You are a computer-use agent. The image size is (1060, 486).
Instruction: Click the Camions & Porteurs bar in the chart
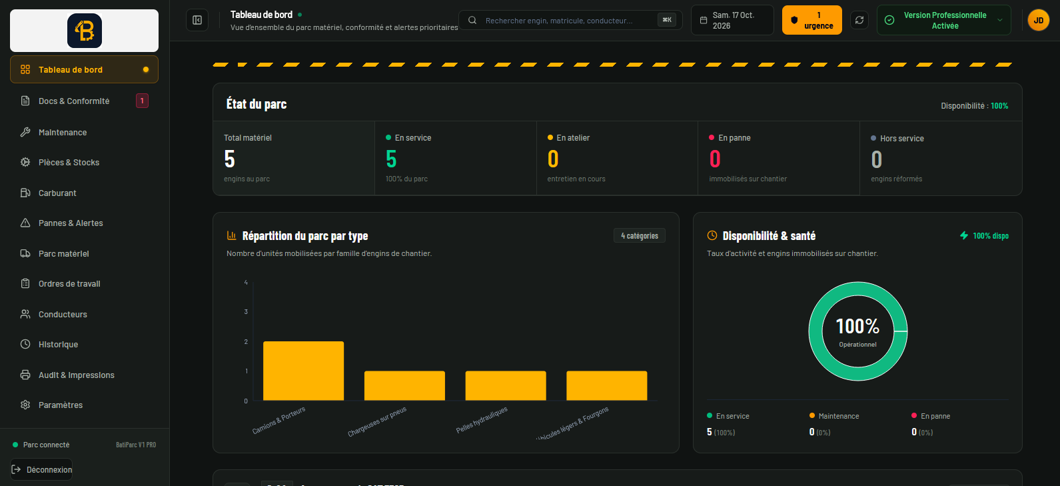click(x=303, y=371)
